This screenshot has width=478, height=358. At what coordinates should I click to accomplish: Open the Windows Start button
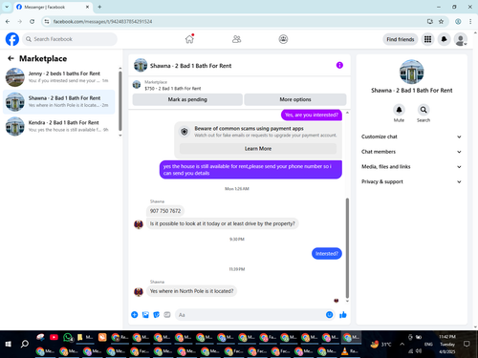pos(9,344)
